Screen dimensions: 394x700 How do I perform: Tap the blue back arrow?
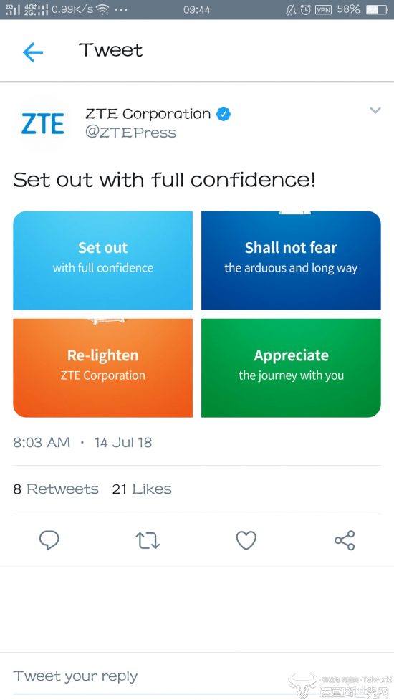[33, 53]
